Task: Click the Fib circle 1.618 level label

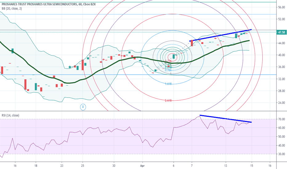Action: (168, 84)
